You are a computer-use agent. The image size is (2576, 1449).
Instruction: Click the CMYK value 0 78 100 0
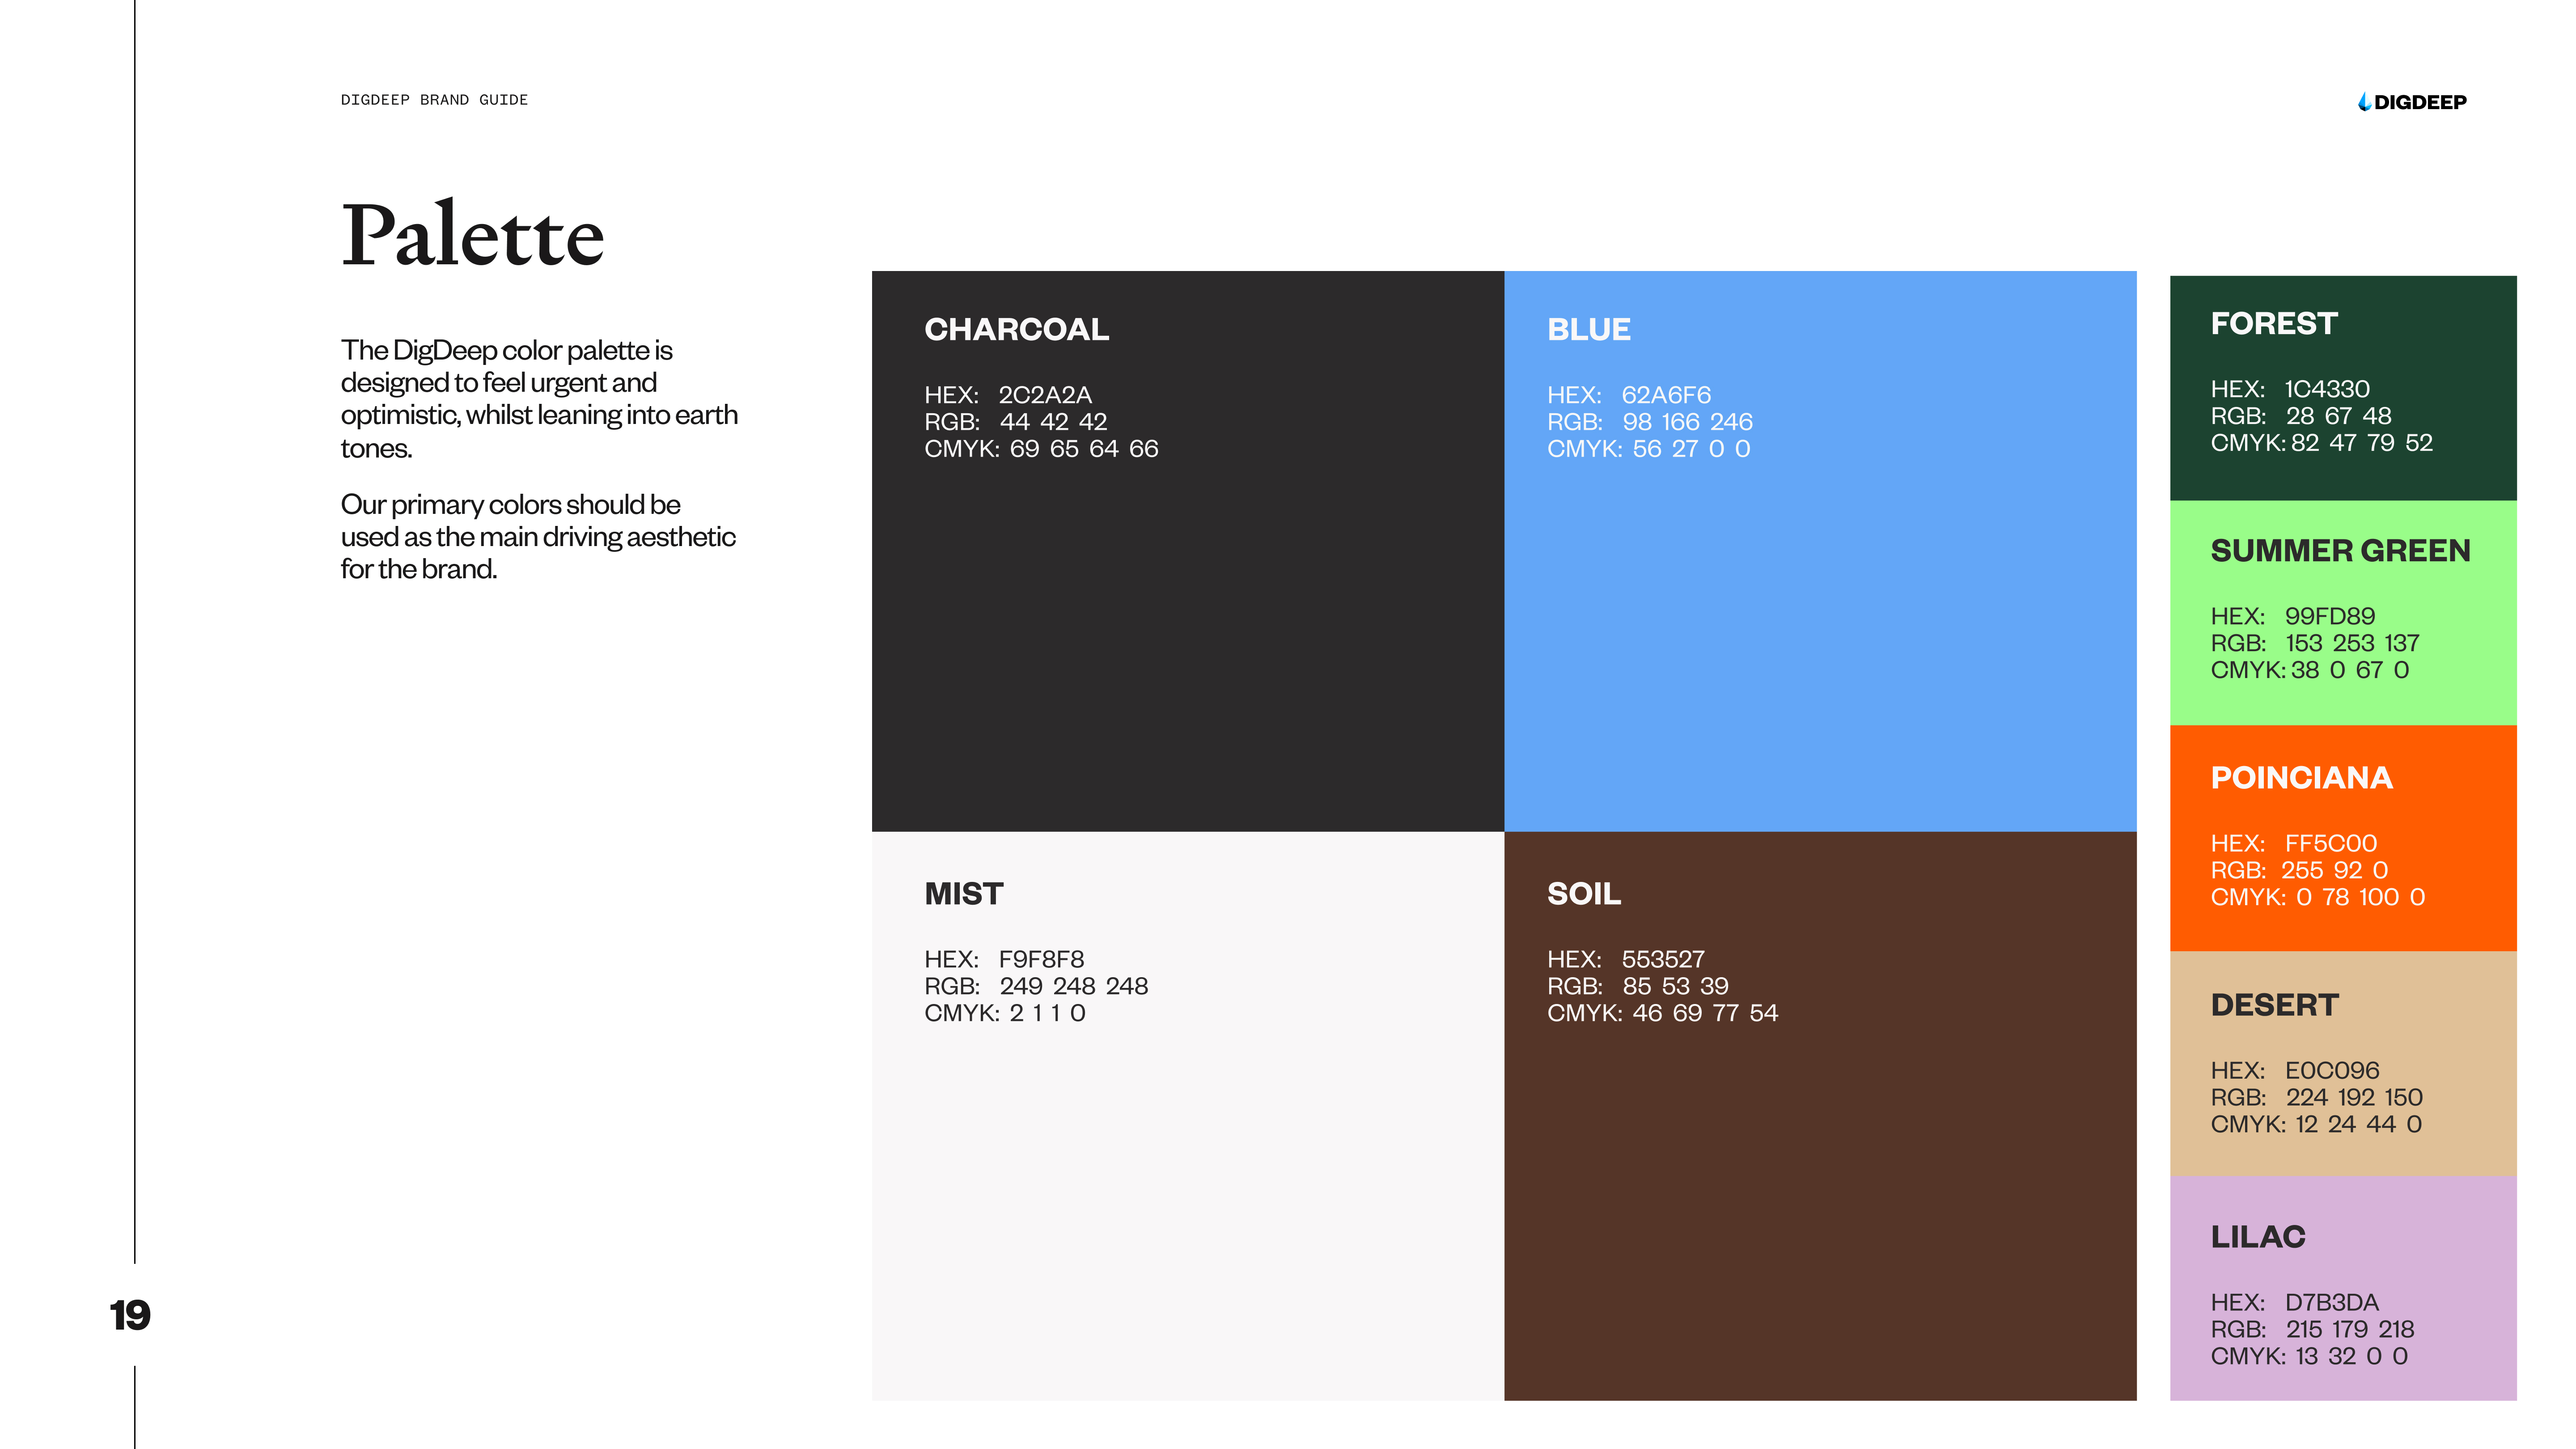coord(2361,897)
